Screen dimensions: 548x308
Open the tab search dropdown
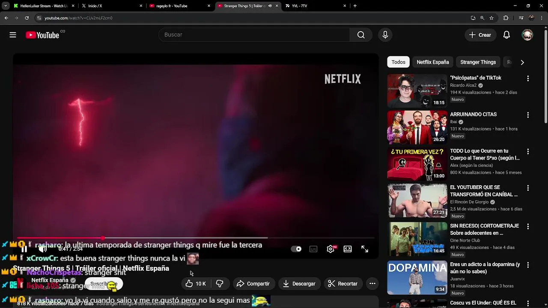[x=6, y=6]
